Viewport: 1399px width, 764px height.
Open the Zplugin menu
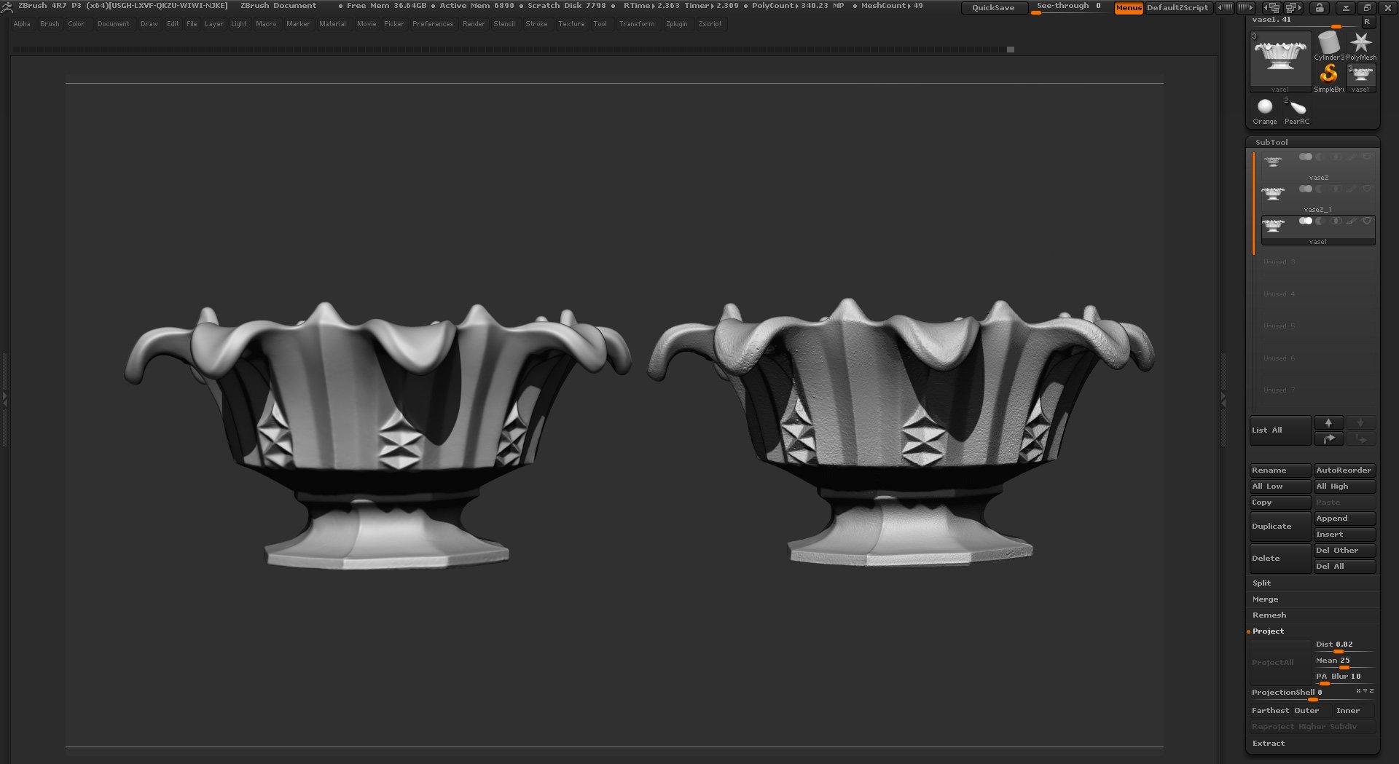pyautogui.click(x=676, y=24)
